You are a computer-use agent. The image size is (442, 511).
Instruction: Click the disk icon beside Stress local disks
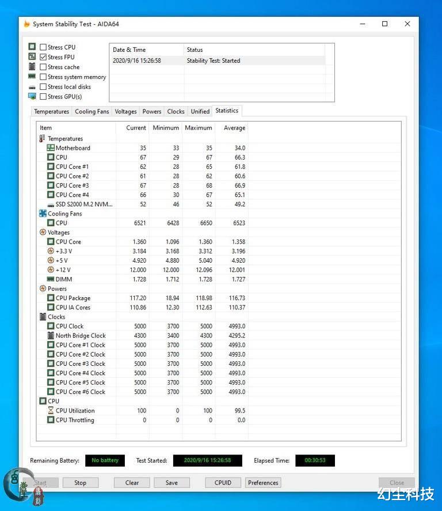click(x=32, y=87)
